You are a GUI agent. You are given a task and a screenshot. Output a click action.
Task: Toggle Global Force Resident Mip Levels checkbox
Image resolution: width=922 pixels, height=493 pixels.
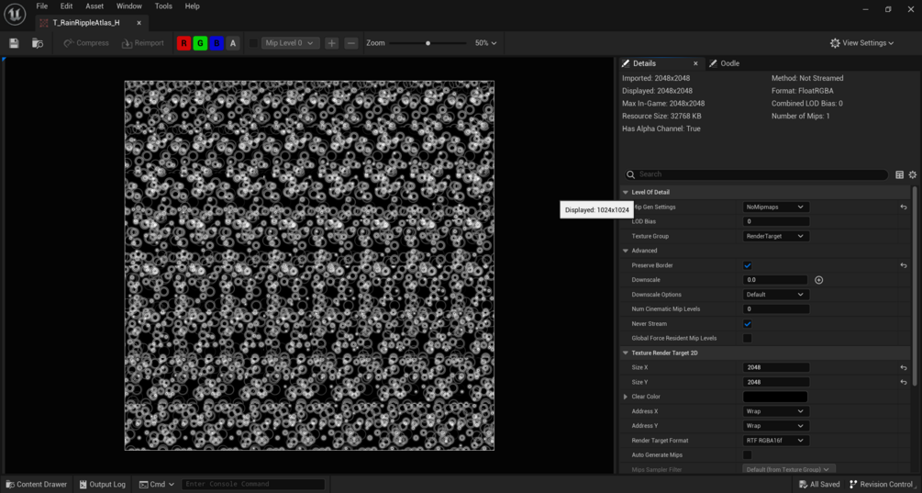[748, 338]
